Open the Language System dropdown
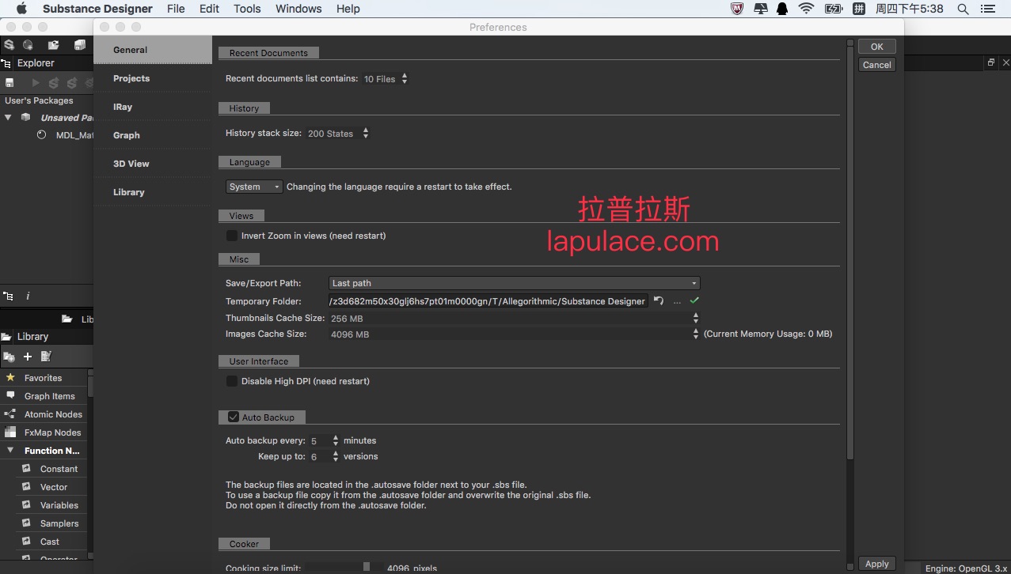This screenshot has height=574, width=1011. coord(254,187)
